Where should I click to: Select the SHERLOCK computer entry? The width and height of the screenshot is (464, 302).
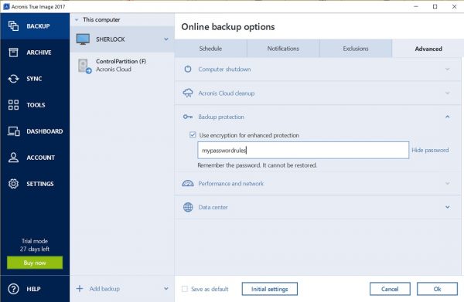tap(122, 39)
